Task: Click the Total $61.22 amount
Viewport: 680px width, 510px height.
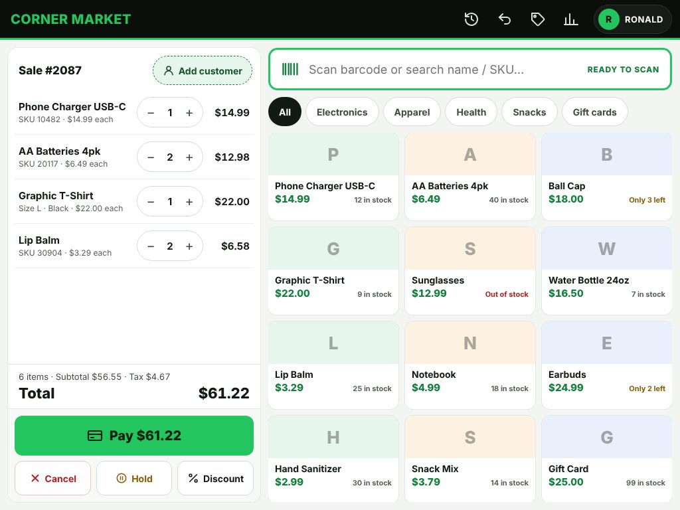Action: coord(224,393)
